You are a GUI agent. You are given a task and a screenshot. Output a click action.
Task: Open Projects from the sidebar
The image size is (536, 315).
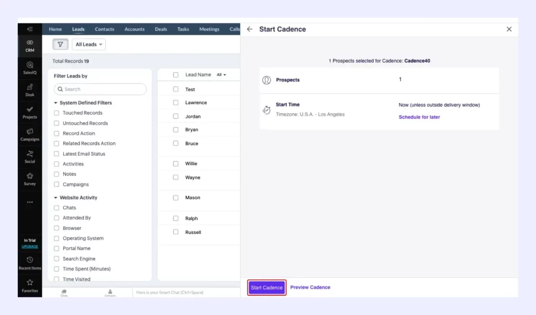pyautogui.click(x=30, y=113)
